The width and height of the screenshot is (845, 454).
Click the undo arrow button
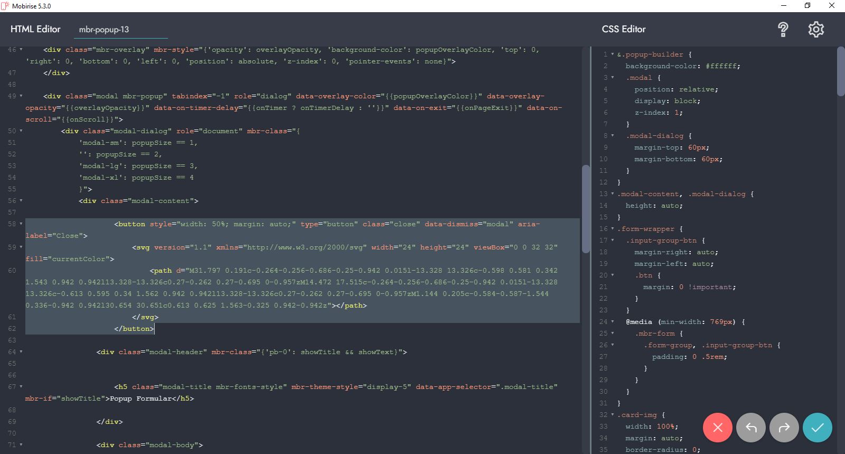[x=751, y=428]
